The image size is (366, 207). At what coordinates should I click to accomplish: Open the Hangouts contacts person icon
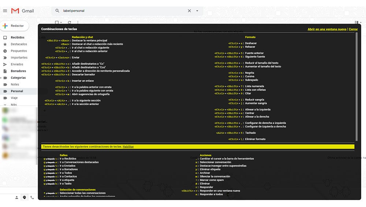16,198
